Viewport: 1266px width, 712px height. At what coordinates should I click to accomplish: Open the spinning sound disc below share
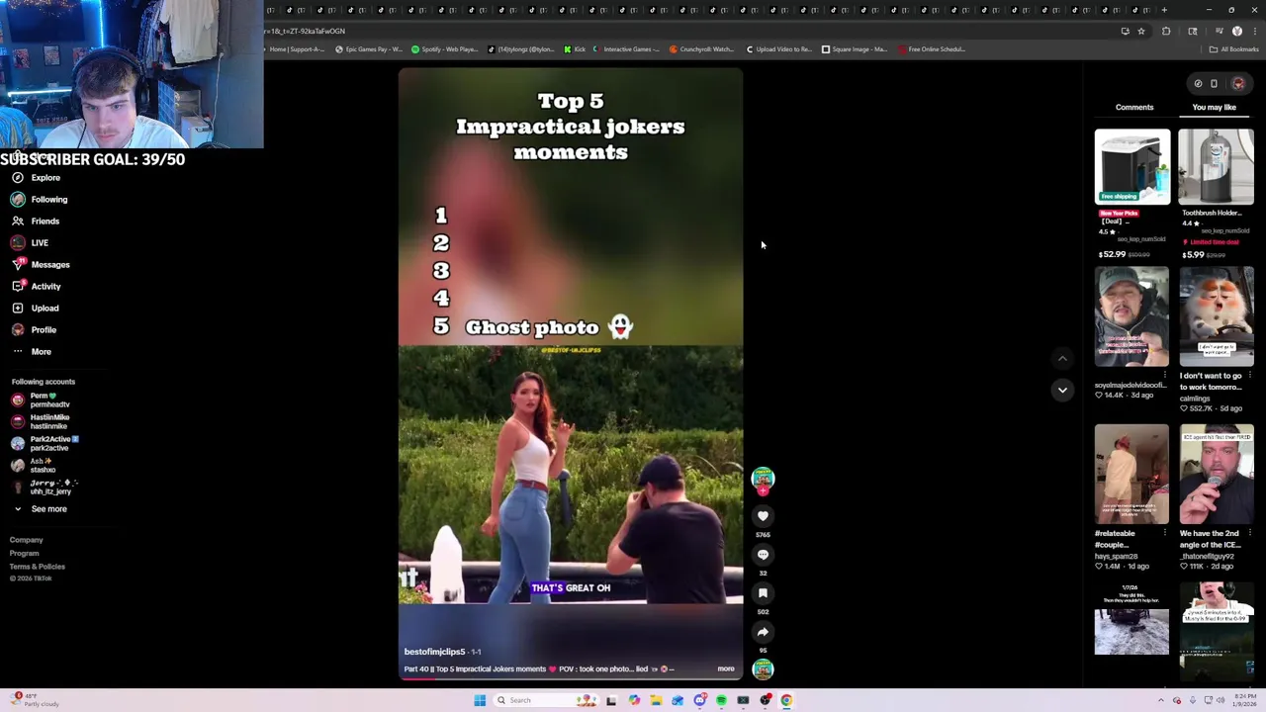click(763, 669)
